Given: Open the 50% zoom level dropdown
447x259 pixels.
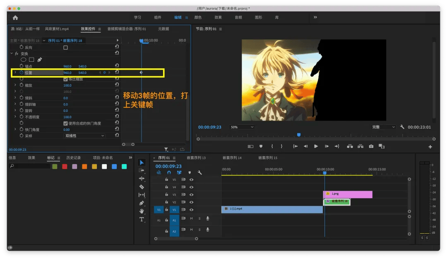Looking at the screenshot, I should click(x=241, y=127).
